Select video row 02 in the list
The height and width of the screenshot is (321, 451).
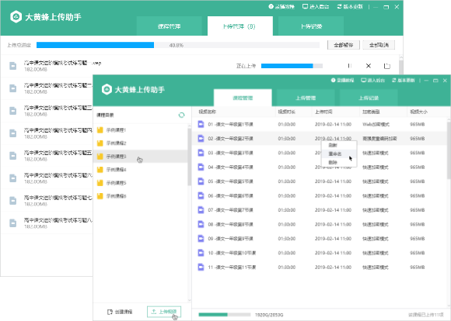[320, 139]
